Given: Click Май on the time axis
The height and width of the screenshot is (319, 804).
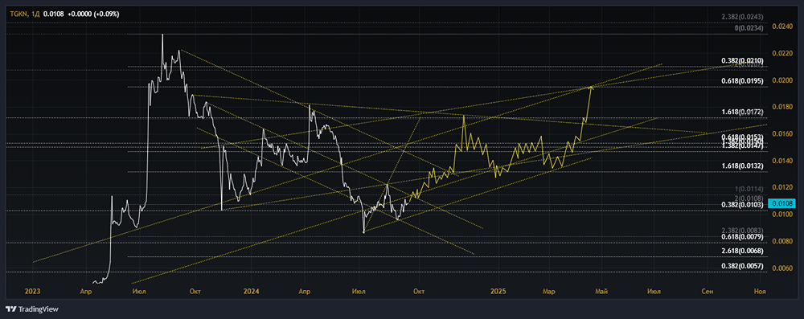Looking at the screenshot, I should click(x=601, y=292).
